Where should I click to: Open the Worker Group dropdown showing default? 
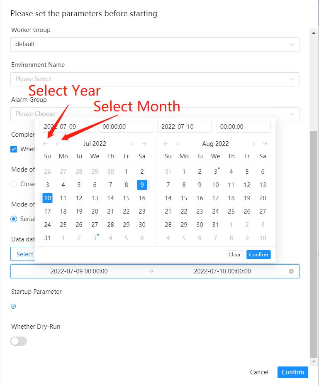point(155,44)
